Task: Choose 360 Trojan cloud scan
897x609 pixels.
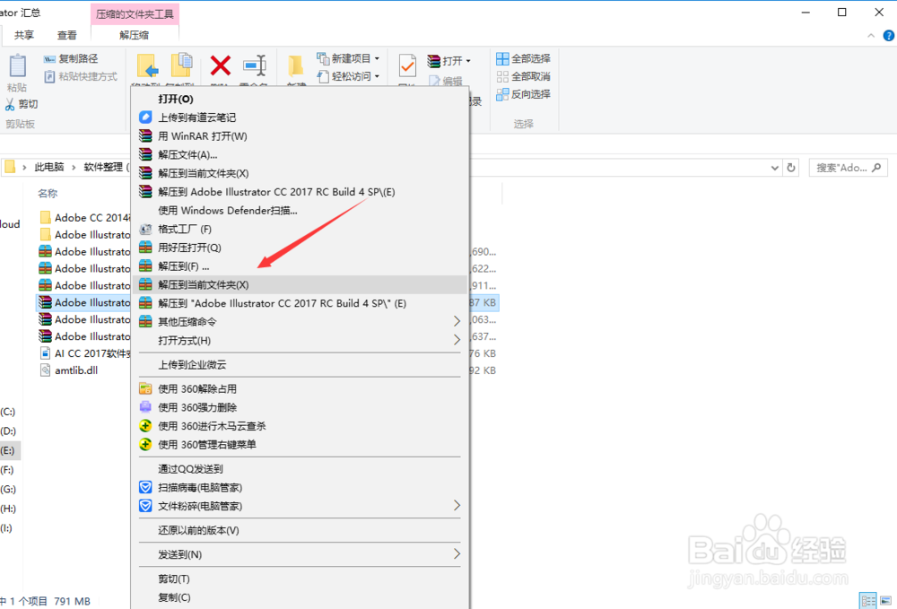Action: pos(300,426)
